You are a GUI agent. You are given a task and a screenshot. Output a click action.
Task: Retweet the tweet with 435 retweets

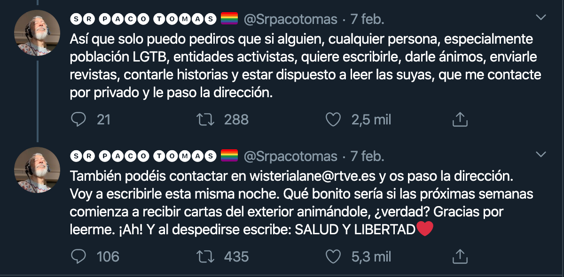point(205,256)
